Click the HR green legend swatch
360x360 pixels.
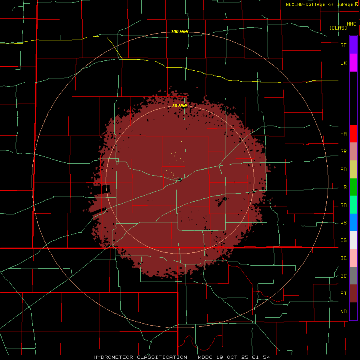(x=353, y=187)
